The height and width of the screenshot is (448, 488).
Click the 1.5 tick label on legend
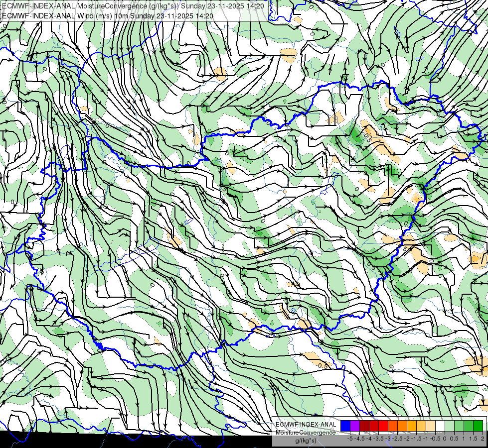point(473,439)
